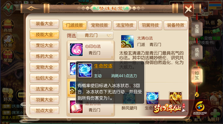Select the 通玄心法 book skill icon
223x124 pixels.
coord(76,107)
